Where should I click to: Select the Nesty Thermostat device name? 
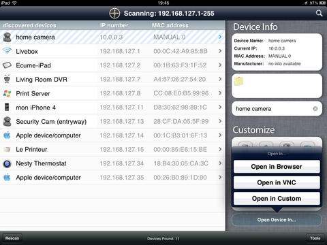coord(41,163)
